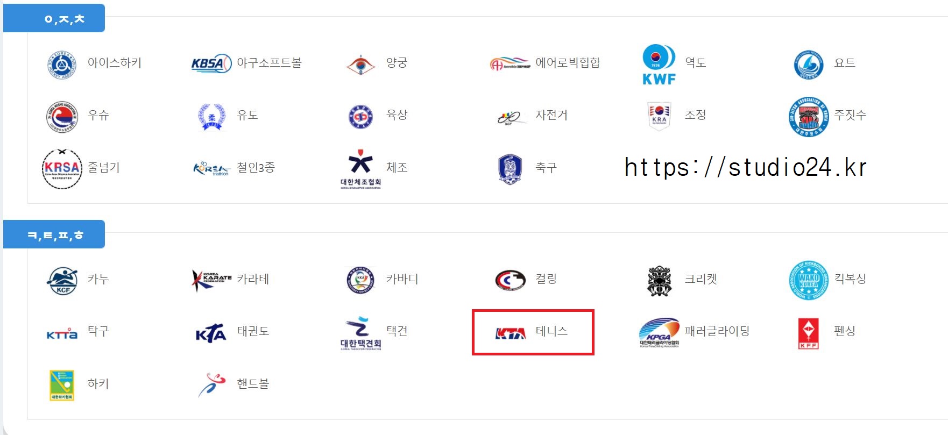Open the 아이스하키 link
This screenshot has width=948, height=435.
pyautogui.click(x=115, y=63)
